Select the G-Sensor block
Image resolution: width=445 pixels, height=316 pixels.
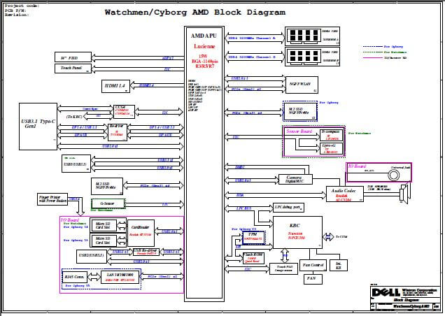click(107, 204)
